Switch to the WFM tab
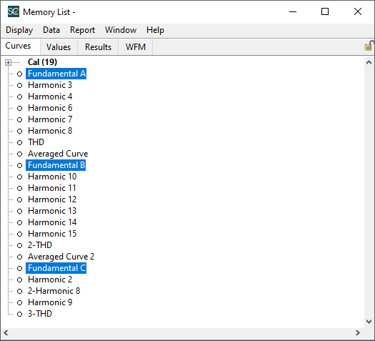The image size is (375, 341). click(x=136, y=47)
